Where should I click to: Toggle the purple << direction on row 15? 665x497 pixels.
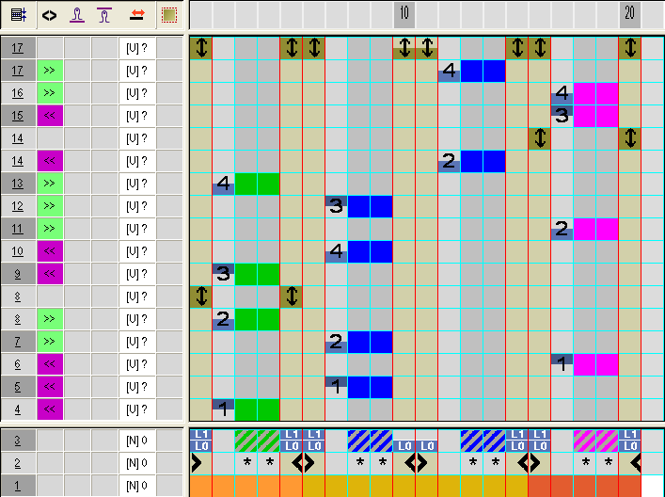click(x=50, y=116)
